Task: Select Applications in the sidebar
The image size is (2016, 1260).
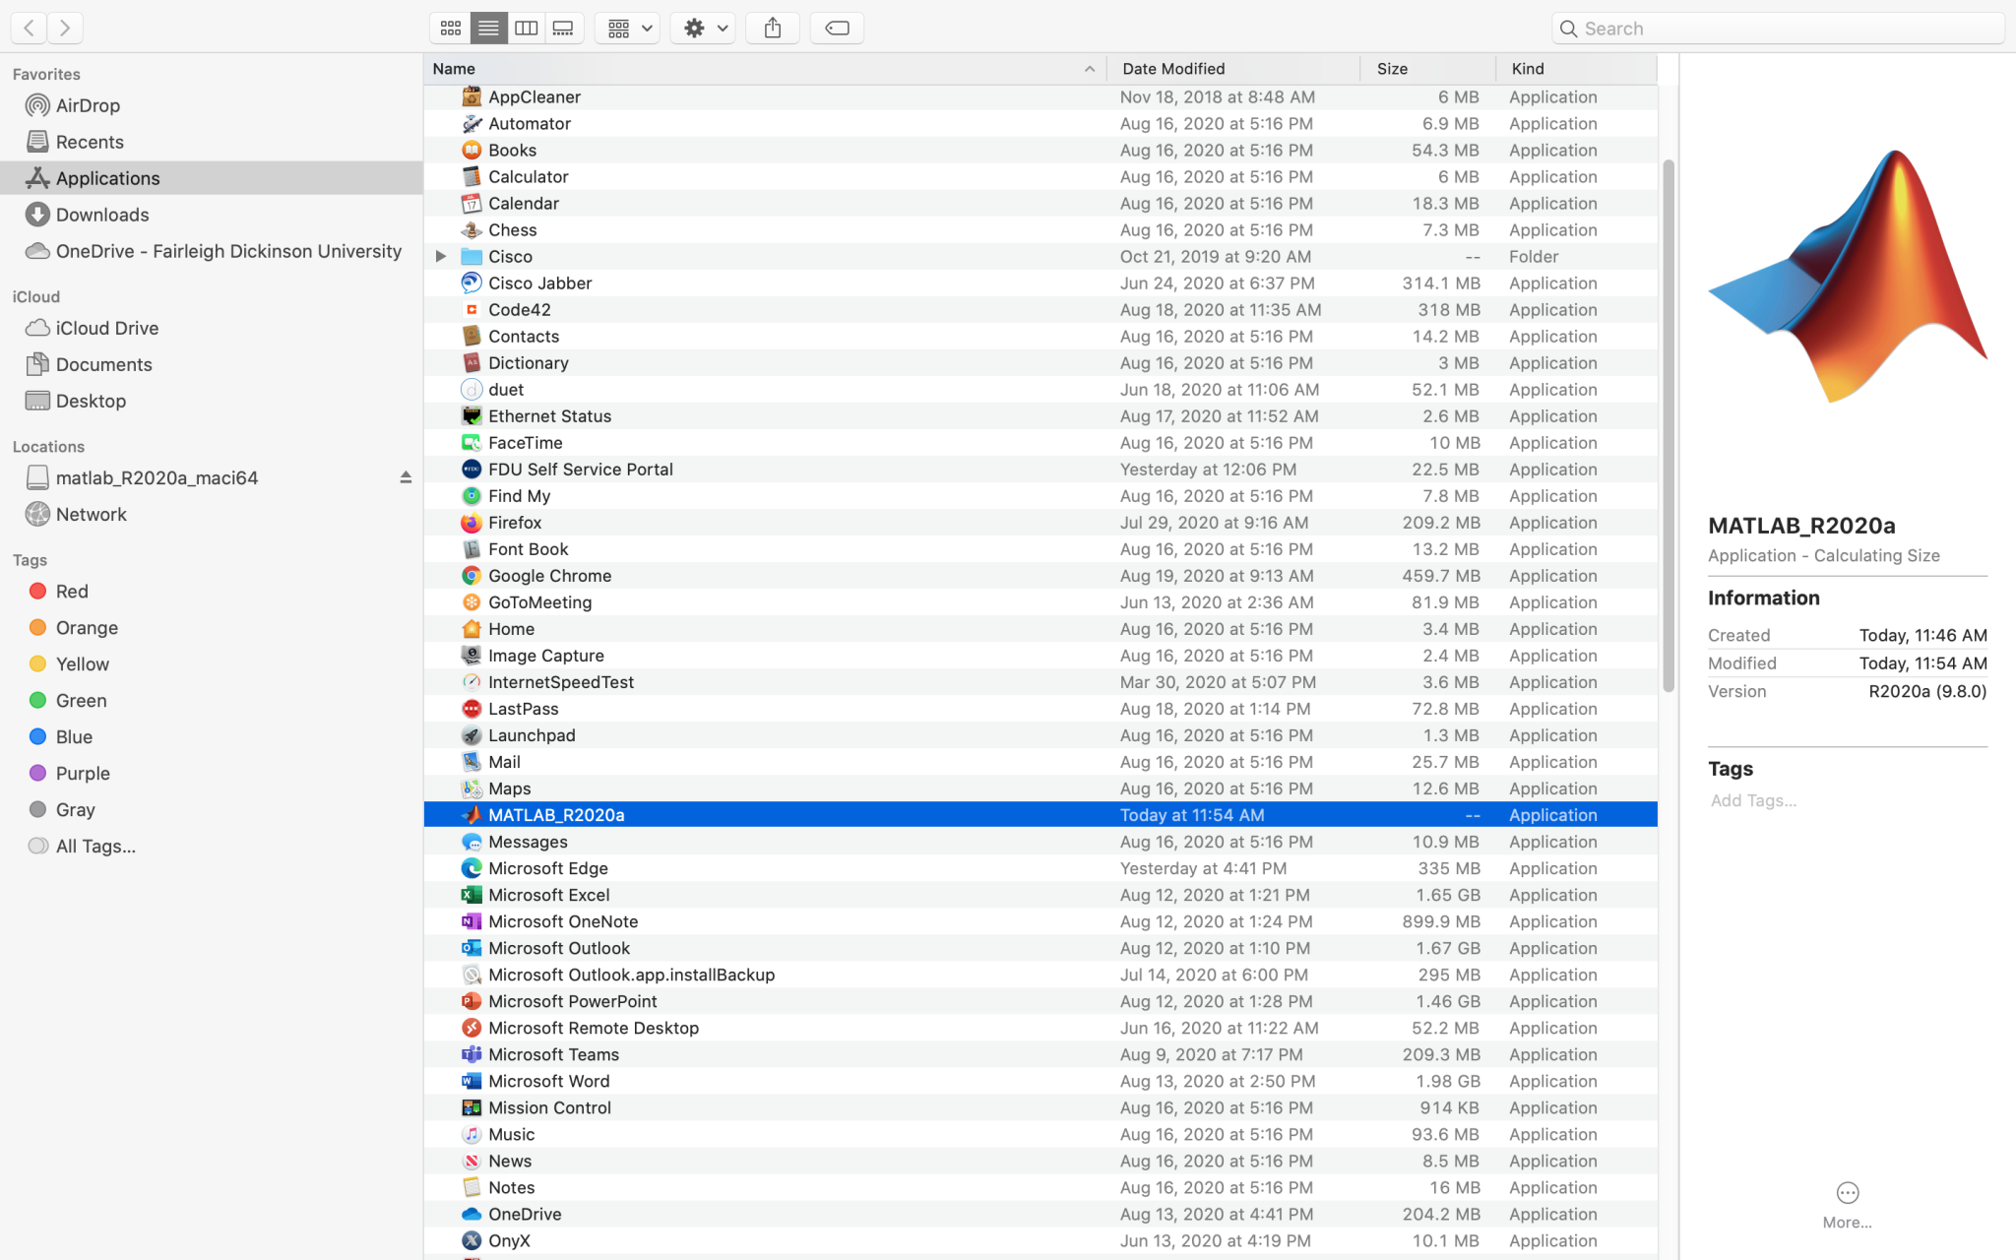Action: [212, 178]
